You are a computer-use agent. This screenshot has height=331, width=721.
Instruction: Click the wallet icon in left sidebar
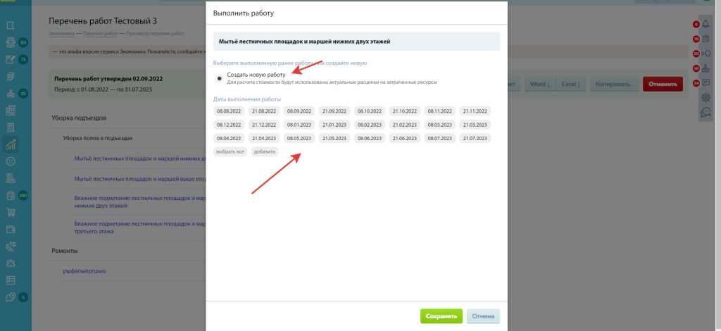10,229
